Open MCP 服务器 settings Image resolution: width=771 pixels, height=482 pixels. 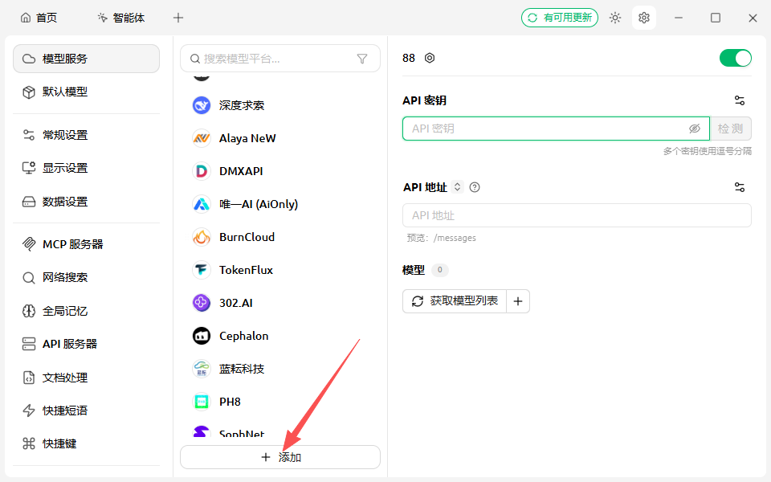tap(72, 244)
